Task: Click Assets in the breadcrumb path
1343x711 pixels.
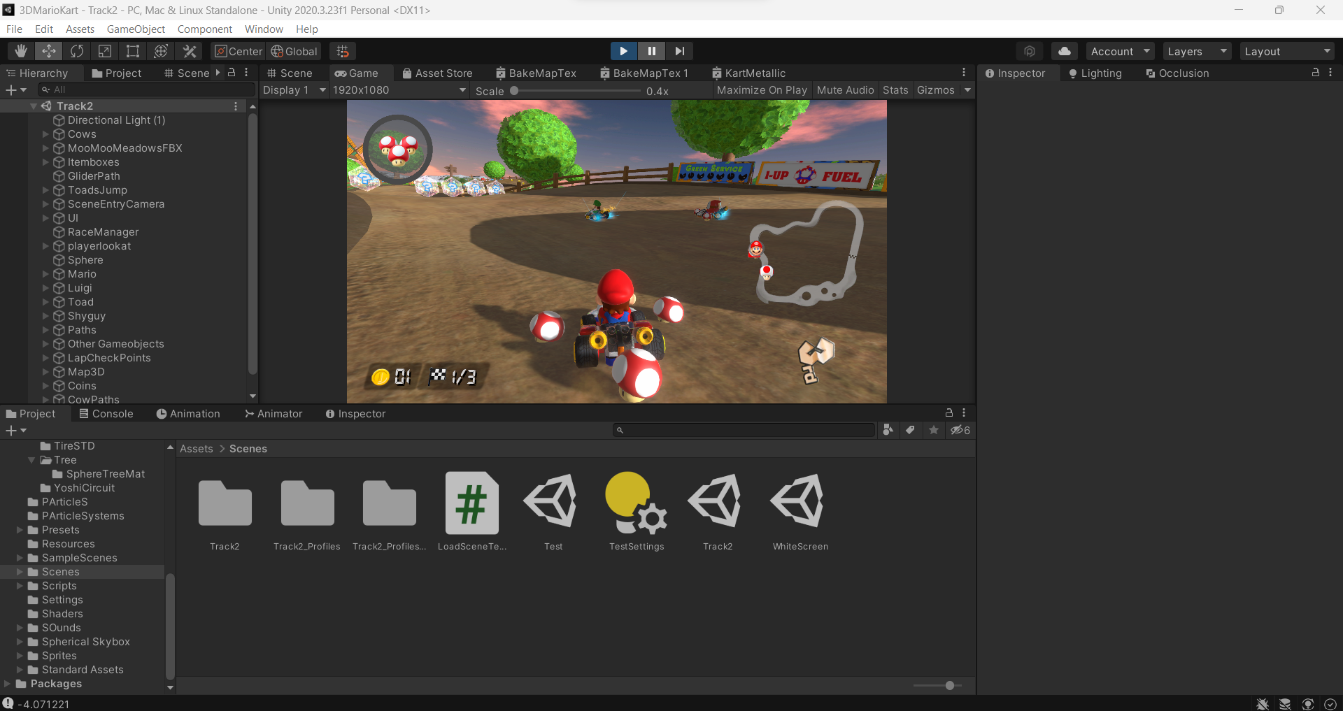Action: click(196, 449)
